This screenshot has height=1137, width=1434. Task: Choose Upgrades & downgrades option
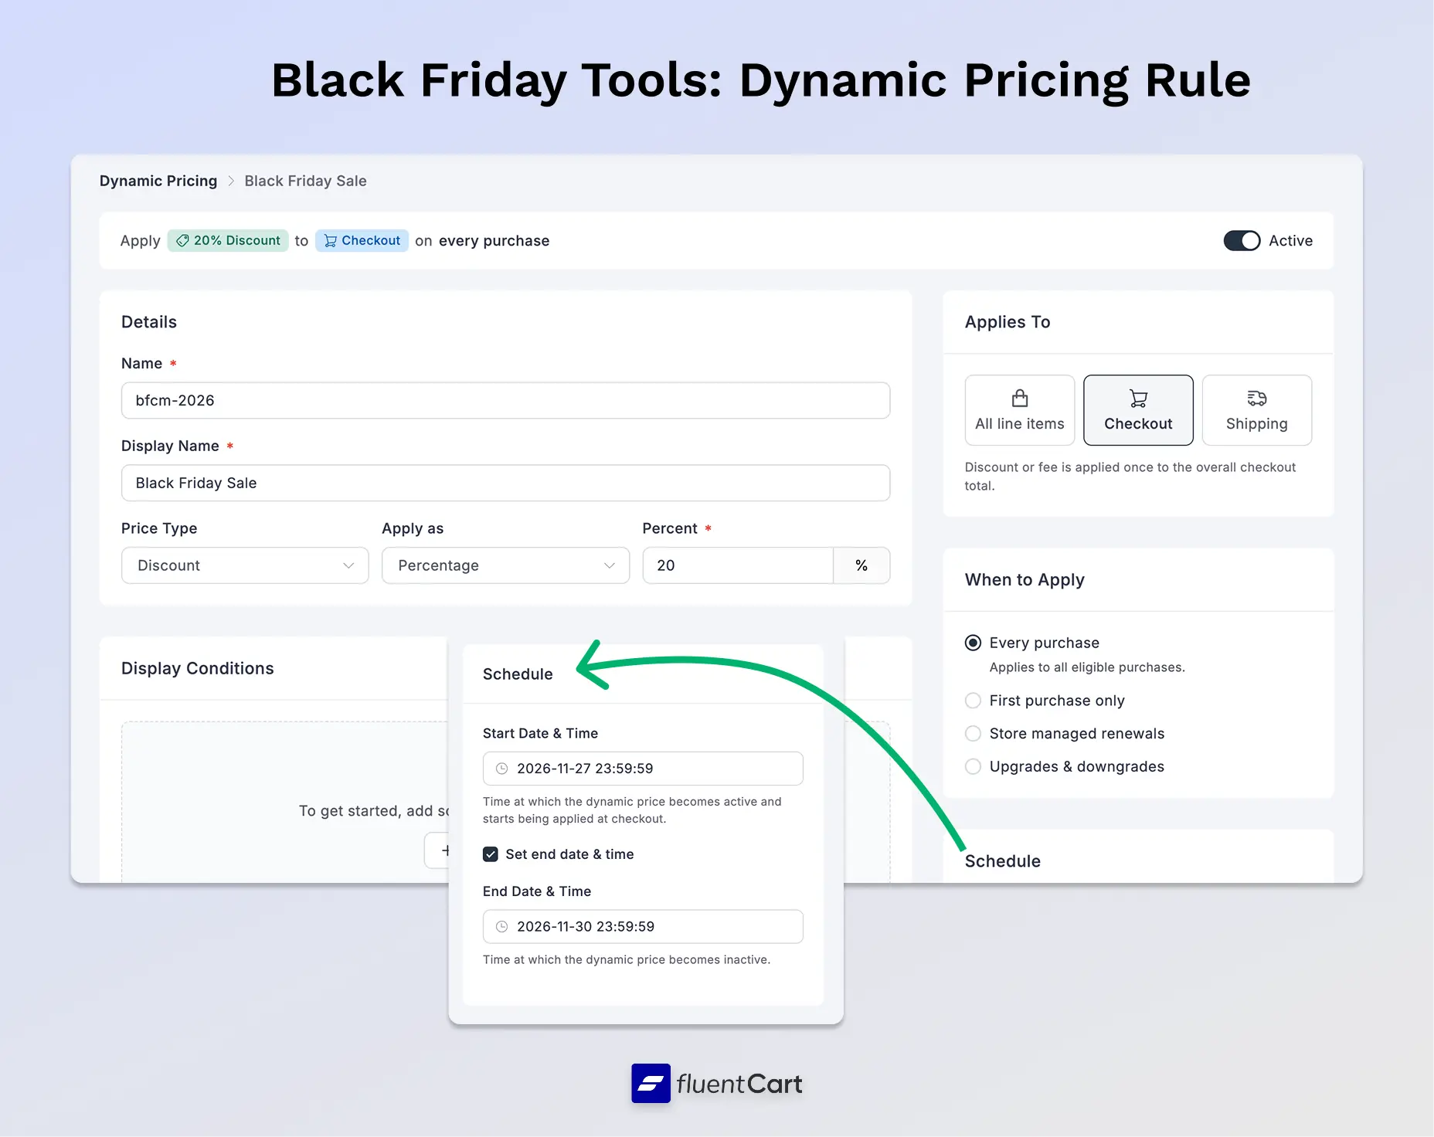point(974,766)
